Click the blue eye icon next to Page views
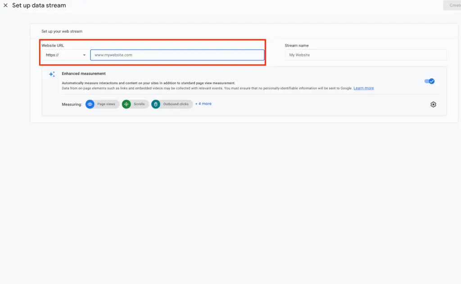 (90, 104)
